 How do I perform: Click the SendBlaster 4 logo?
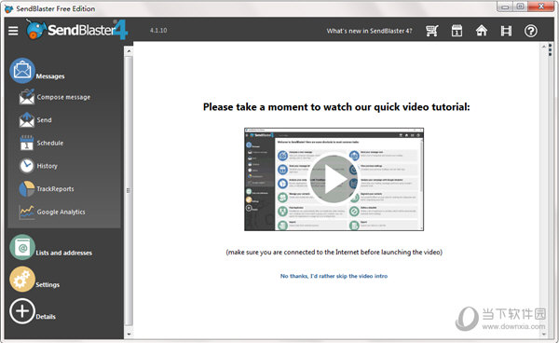point(77,29)
